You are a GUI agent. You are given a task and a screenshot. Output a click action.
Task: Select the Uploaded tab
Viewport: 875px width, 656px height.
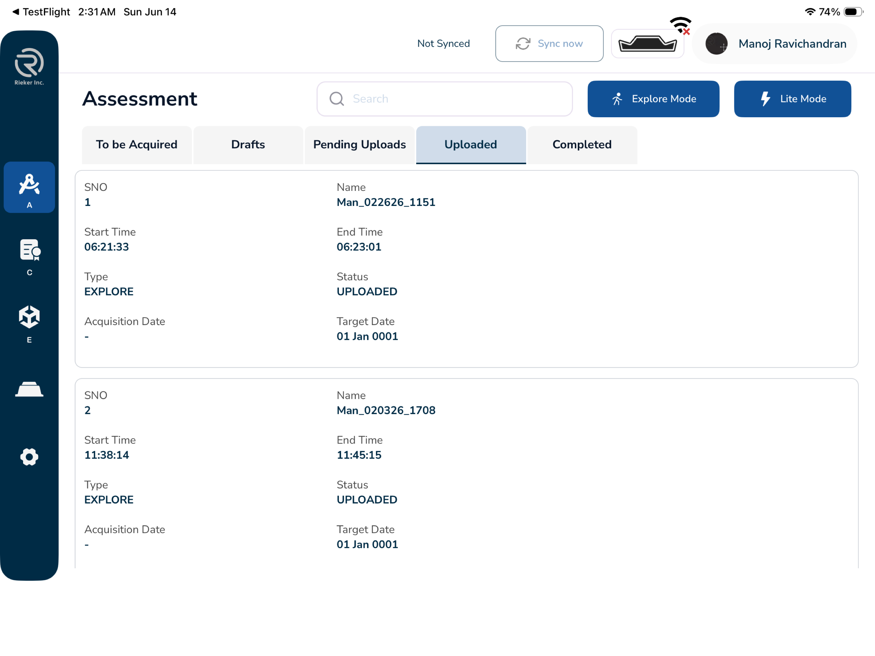[x=471, y=144]
